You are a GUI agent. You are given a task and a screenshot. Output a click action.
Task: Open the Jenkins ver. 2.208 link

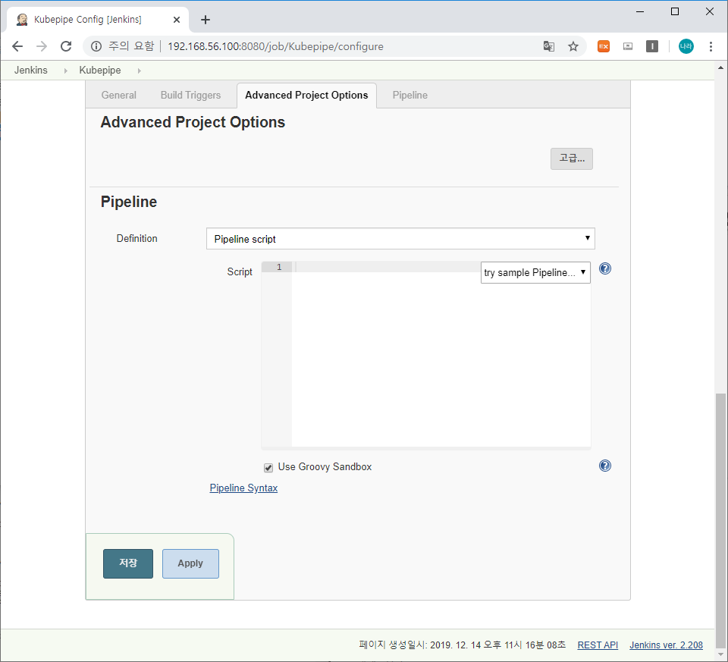[666, 645]
